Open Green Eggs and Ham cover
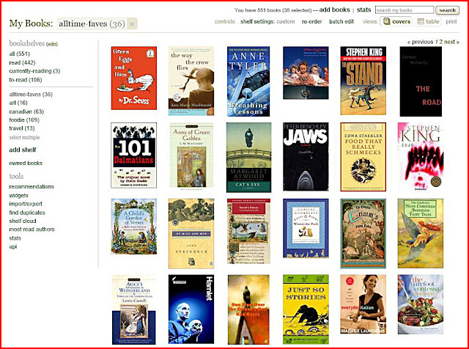This screenshot has width=469, height=349. 133,78
